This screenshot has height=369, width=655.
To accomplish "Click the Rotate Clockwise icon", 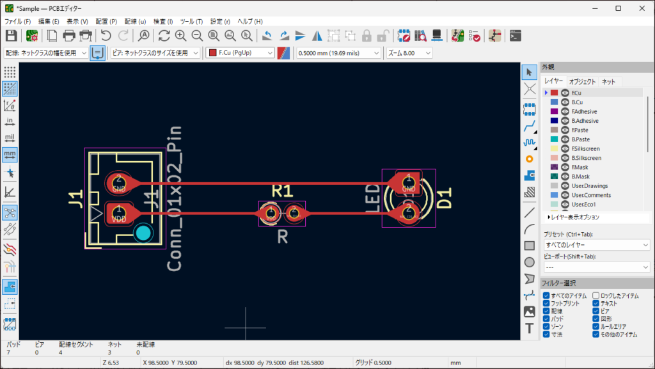I will coord(283,36).
